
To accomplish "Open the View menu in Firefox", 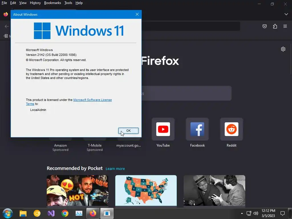I will [23, 3].
